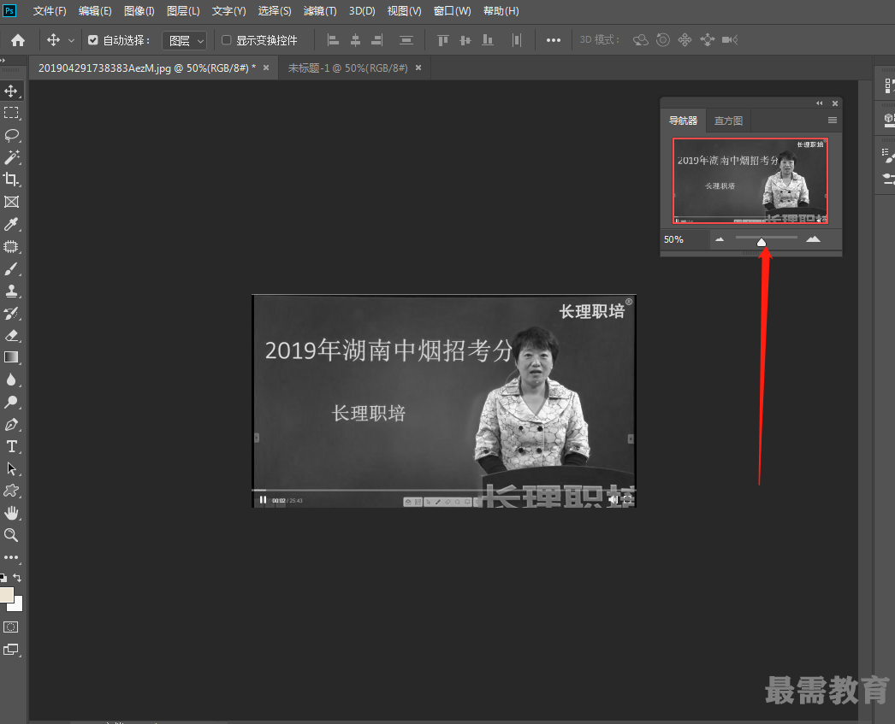Select the Dodge tool

point(11,402)
